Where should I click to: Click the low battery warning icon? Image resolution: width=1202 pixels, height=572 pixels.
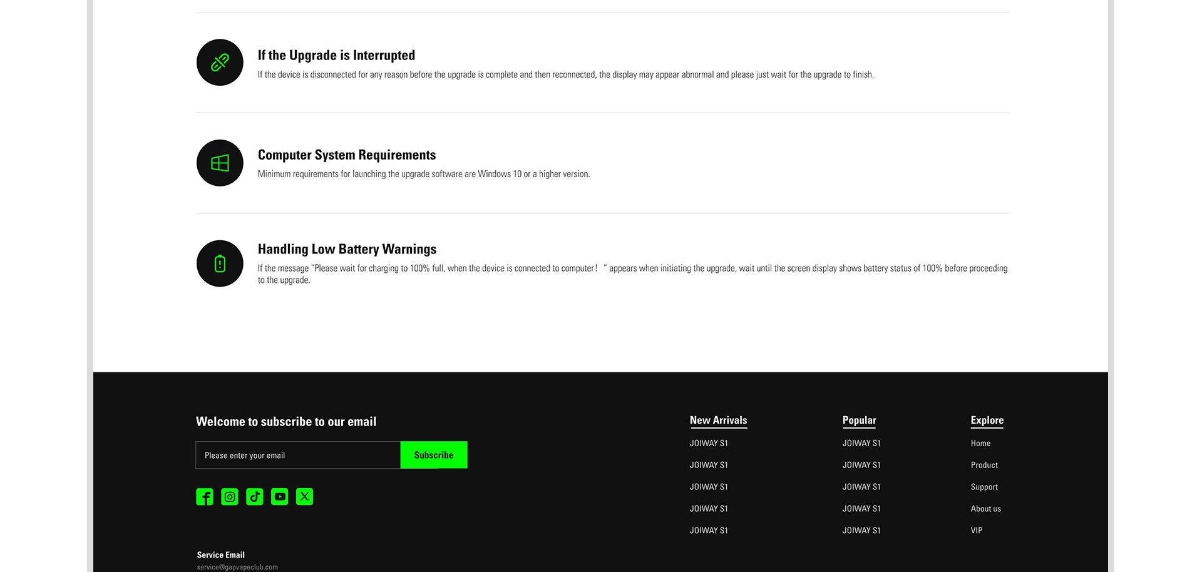click(x=220, y=263)
